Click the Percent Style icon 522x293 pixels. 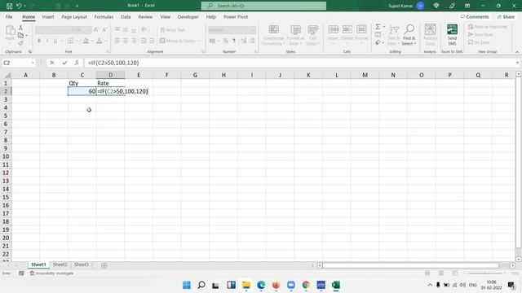point(225,41)
